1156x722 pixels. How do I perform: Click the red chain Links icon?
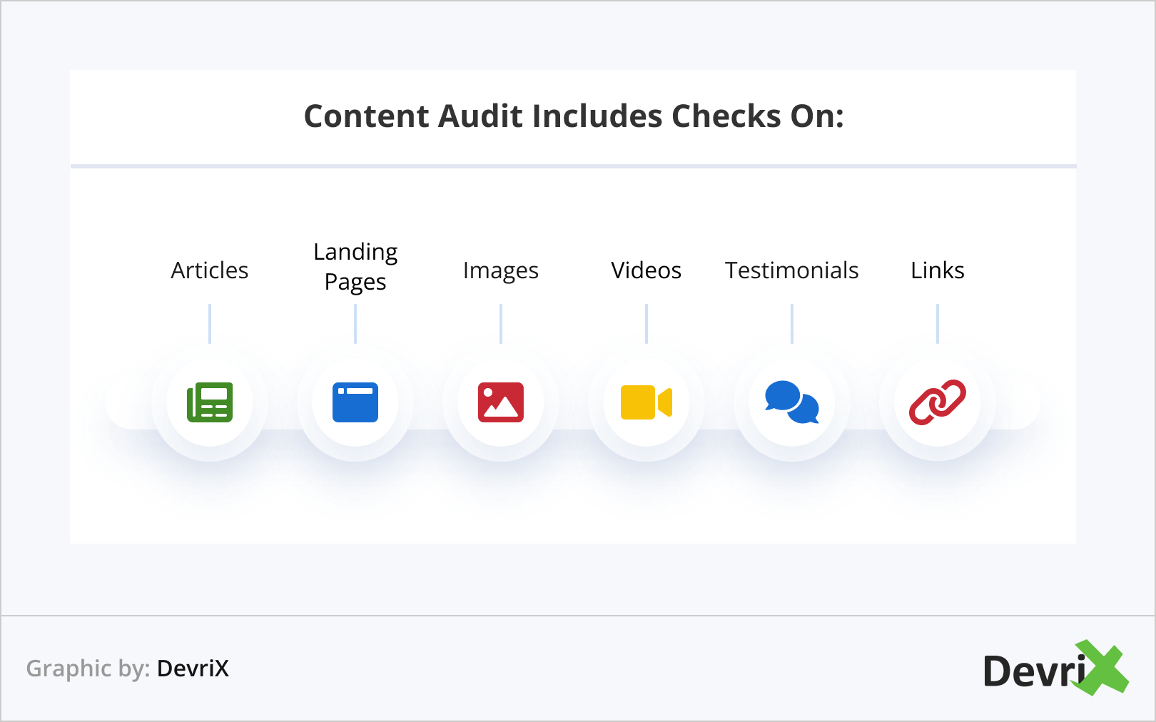[x=938, y=402]
